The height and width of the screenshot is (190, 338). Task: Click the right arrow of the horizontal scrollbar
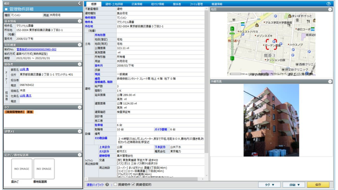pyautogui.click(x=202, y=179)
